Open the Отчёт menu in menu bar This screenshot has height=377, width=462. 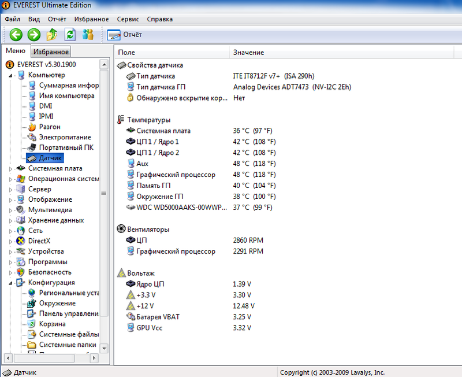[x=57, y=19]
